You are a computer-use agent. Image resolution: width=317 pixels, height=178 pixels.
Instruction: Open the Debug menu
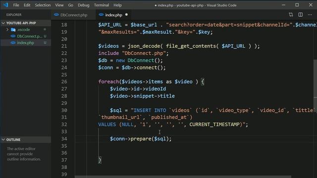tap(84, 5)
